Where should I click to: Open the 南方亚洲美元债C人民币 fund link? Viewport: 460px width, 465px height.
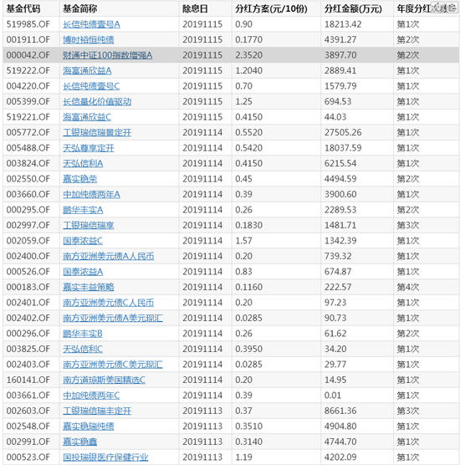point(108,303)
